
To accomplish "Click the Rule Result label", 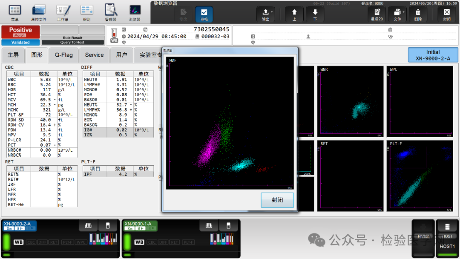I will coord(72,38).
